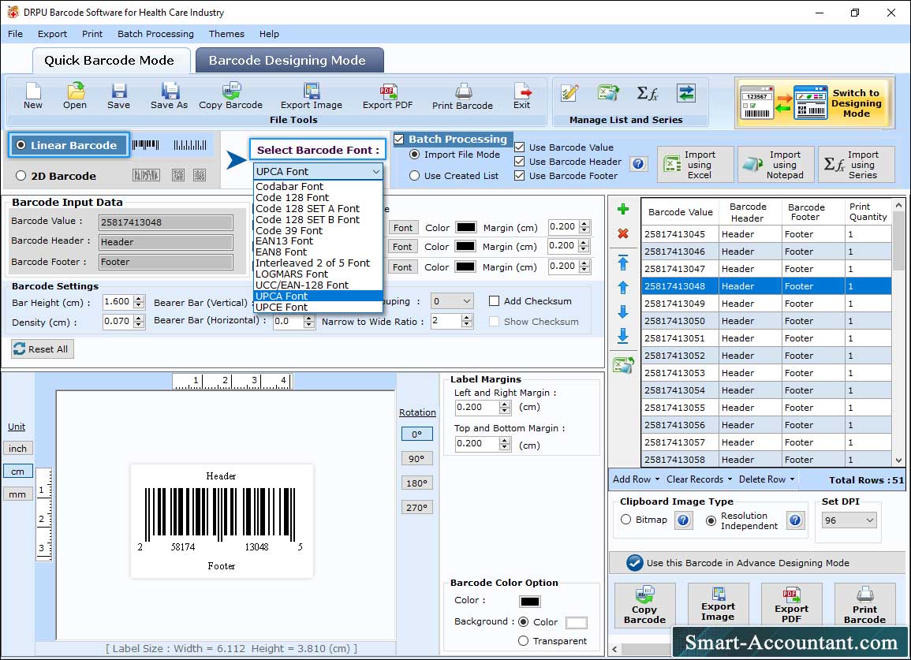
Task: Click the Copy Barcode toolbar icon
Action: pos(230,96)
